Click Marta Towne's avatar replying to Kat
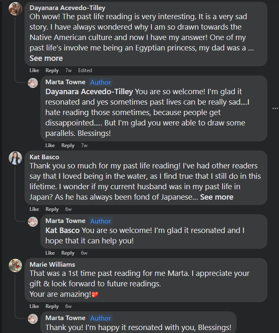This screenshot has height=333, width=279. 33,221
